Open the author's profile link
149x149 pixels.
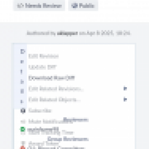[67, 33]
